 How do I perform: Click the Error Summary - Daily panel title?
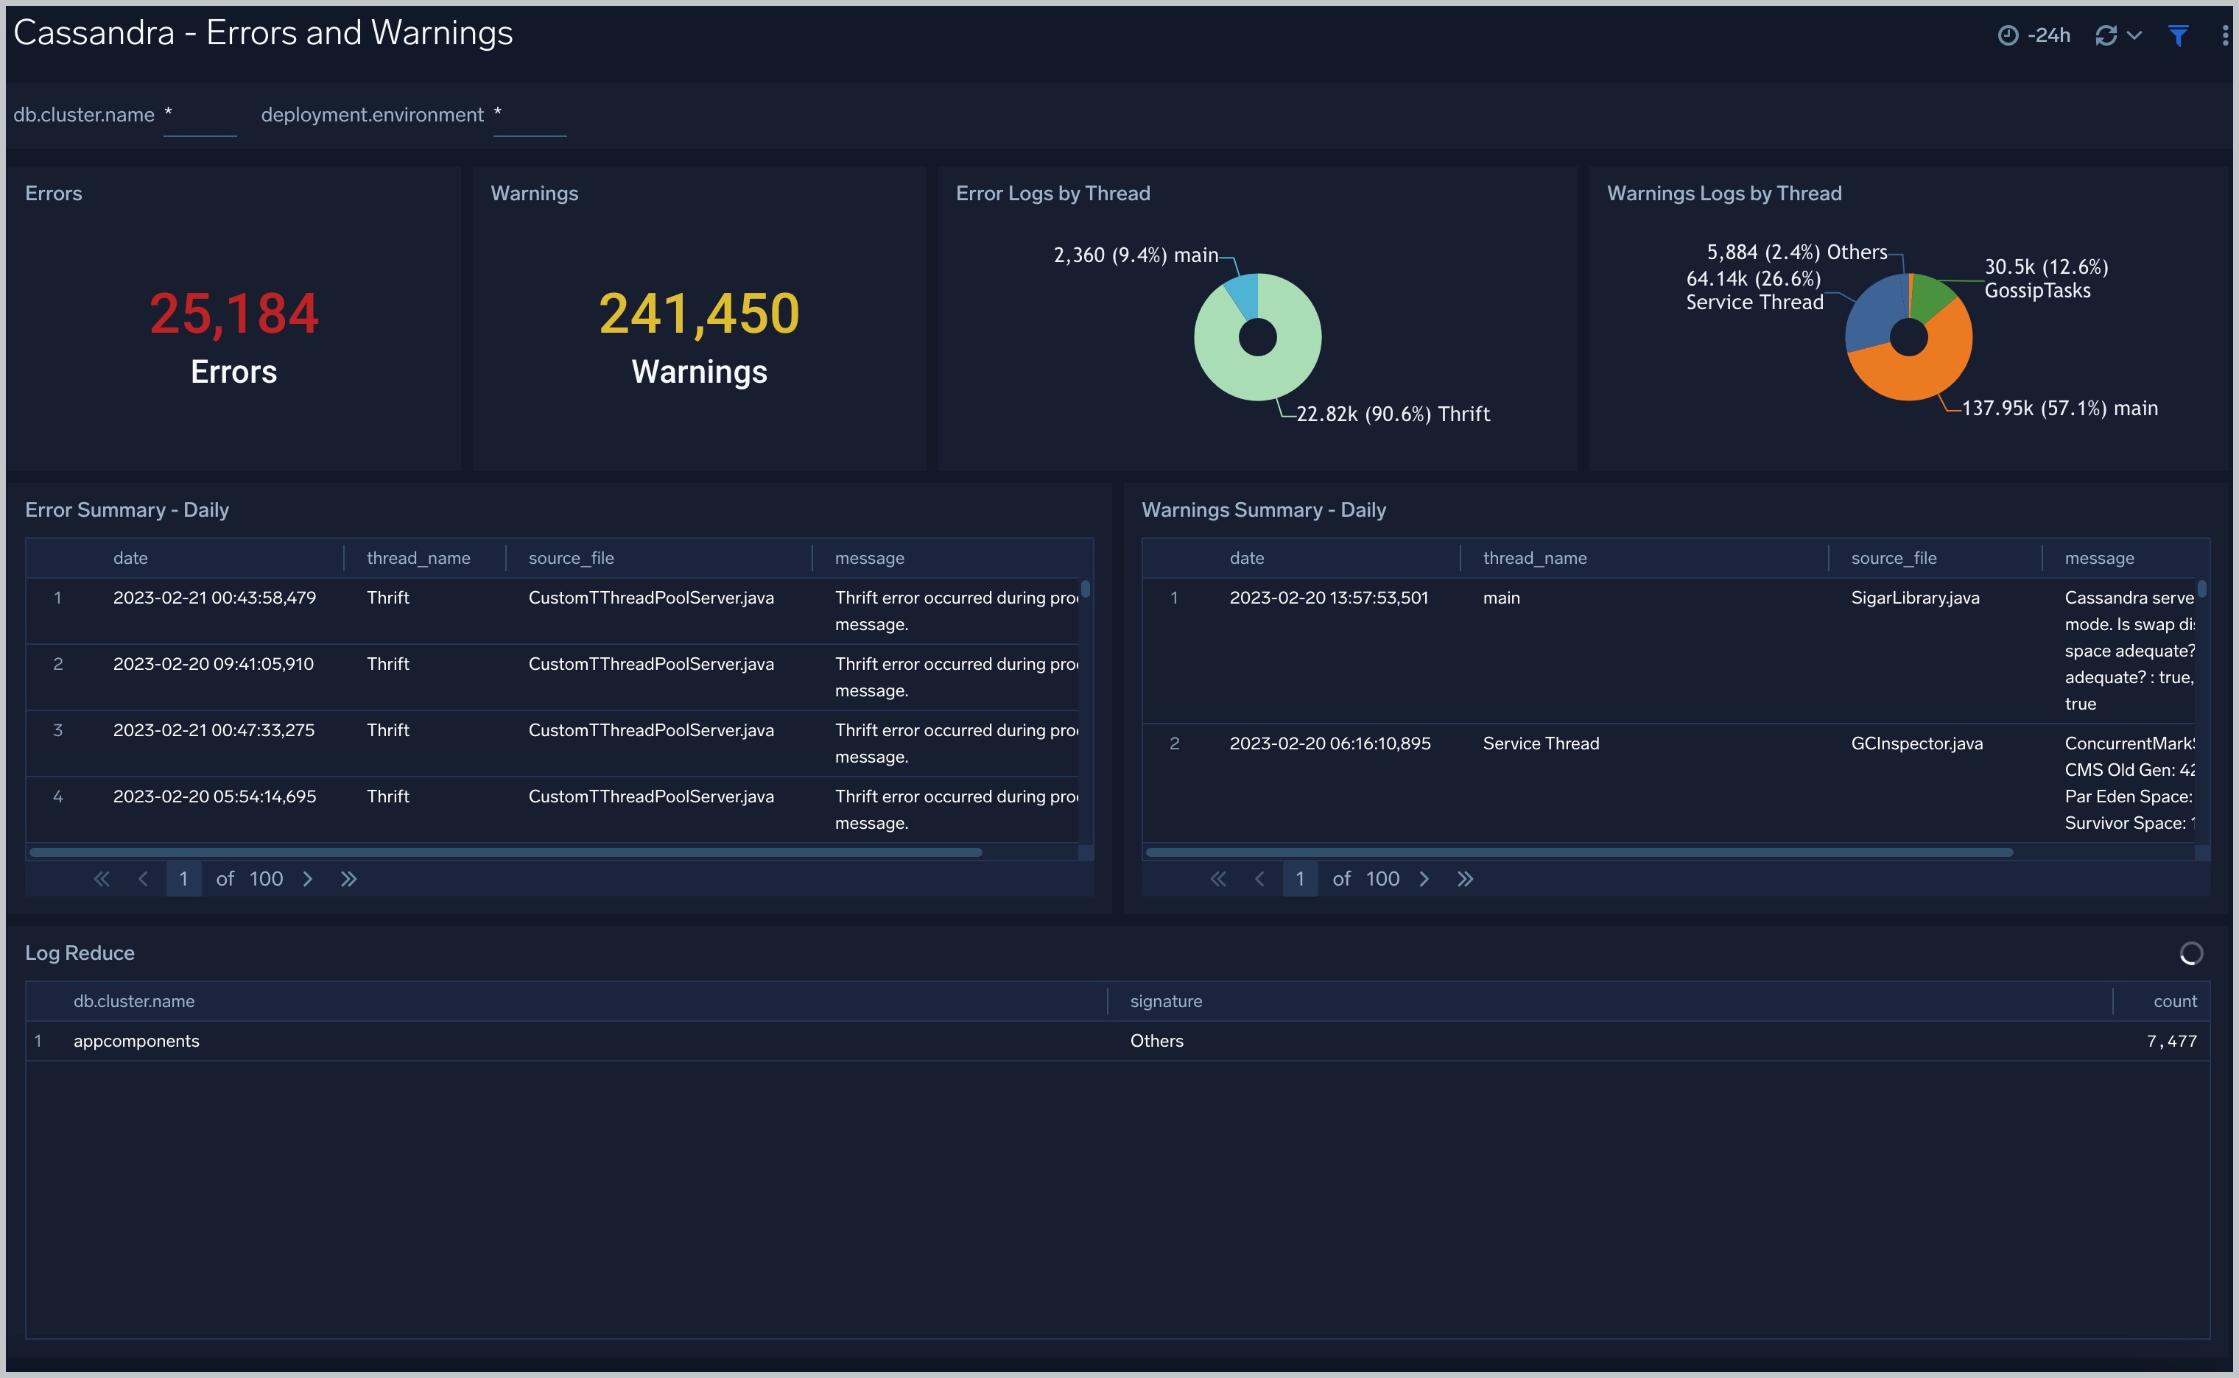(127, 510)
